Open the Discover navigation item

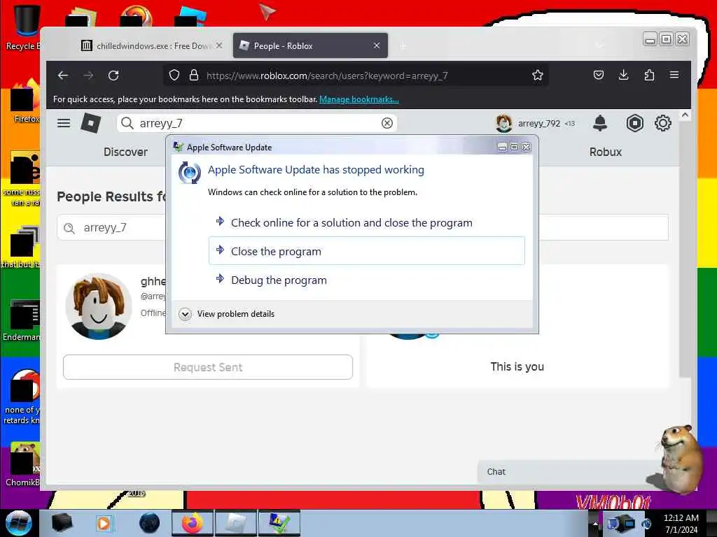(125, 152)
